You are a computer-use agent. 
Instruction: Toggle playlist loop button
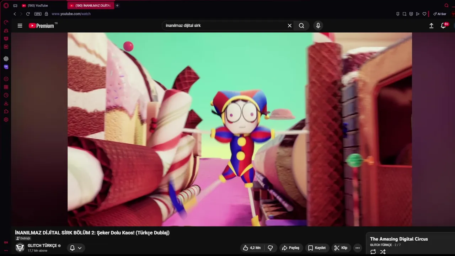(373, 252)
